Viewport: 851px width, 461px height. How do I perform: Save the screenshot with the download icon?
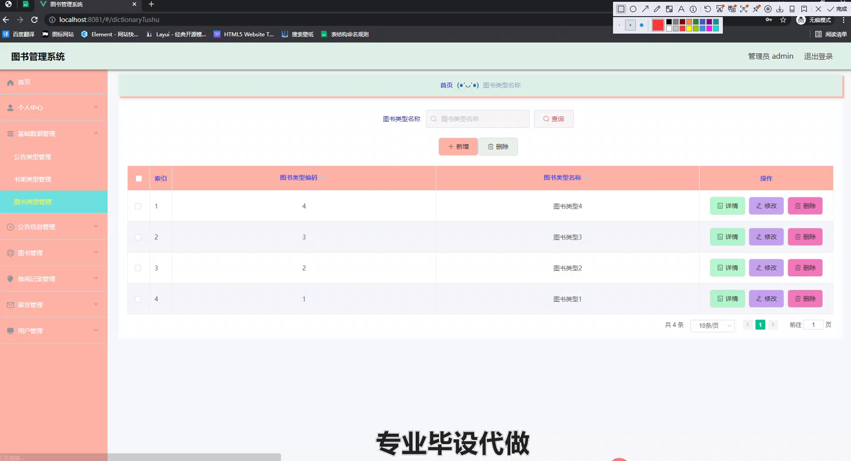coord(780,9)
